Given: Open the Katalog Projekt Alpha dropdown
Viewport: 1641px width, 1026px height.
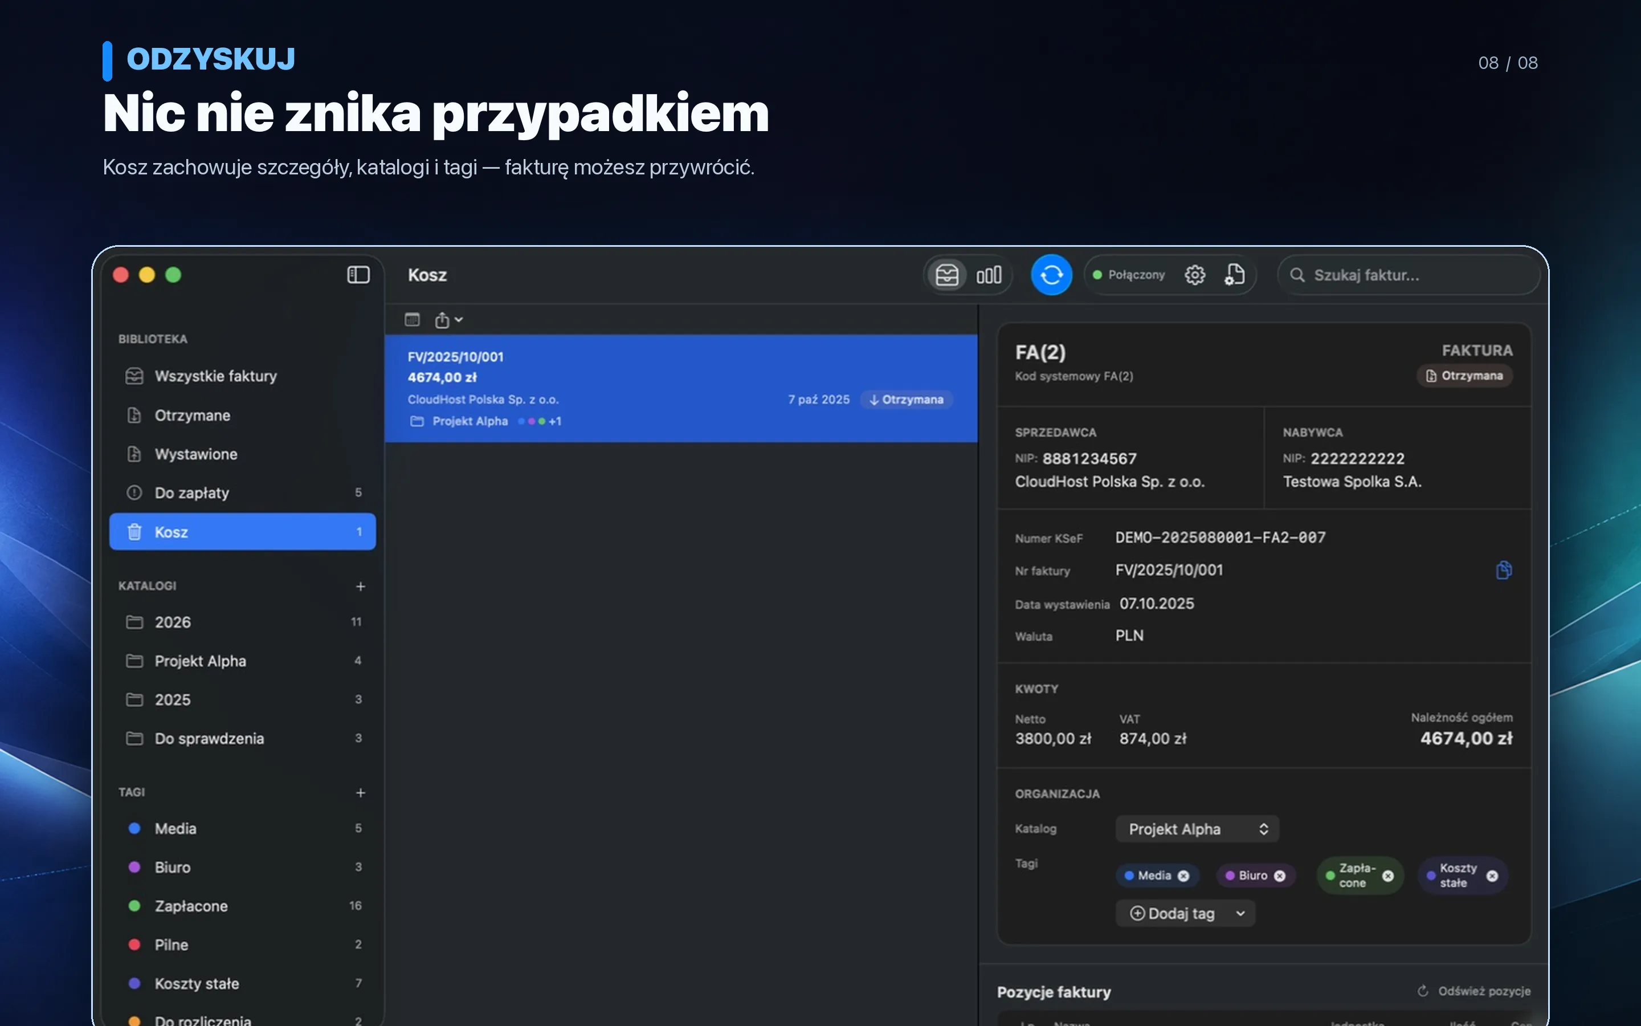Looking at the screenshot, I should click(x=1197, y=829).
